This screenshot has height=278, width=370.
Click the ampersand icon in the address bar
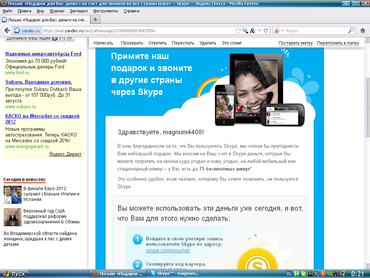click(253, 30)
